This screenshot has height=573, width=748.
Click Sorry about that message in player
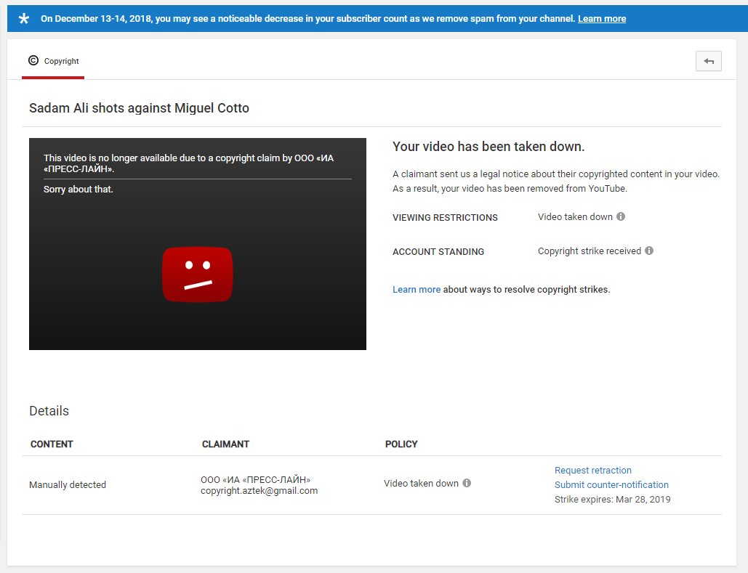(79, 190)
